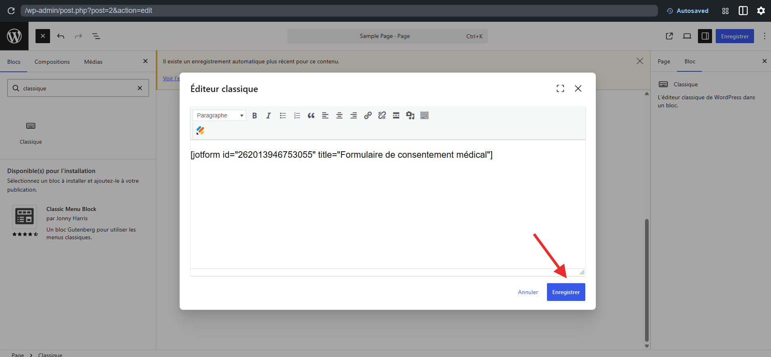Reload the browser page
Screen dimensions: 771x357
point(11,10)
